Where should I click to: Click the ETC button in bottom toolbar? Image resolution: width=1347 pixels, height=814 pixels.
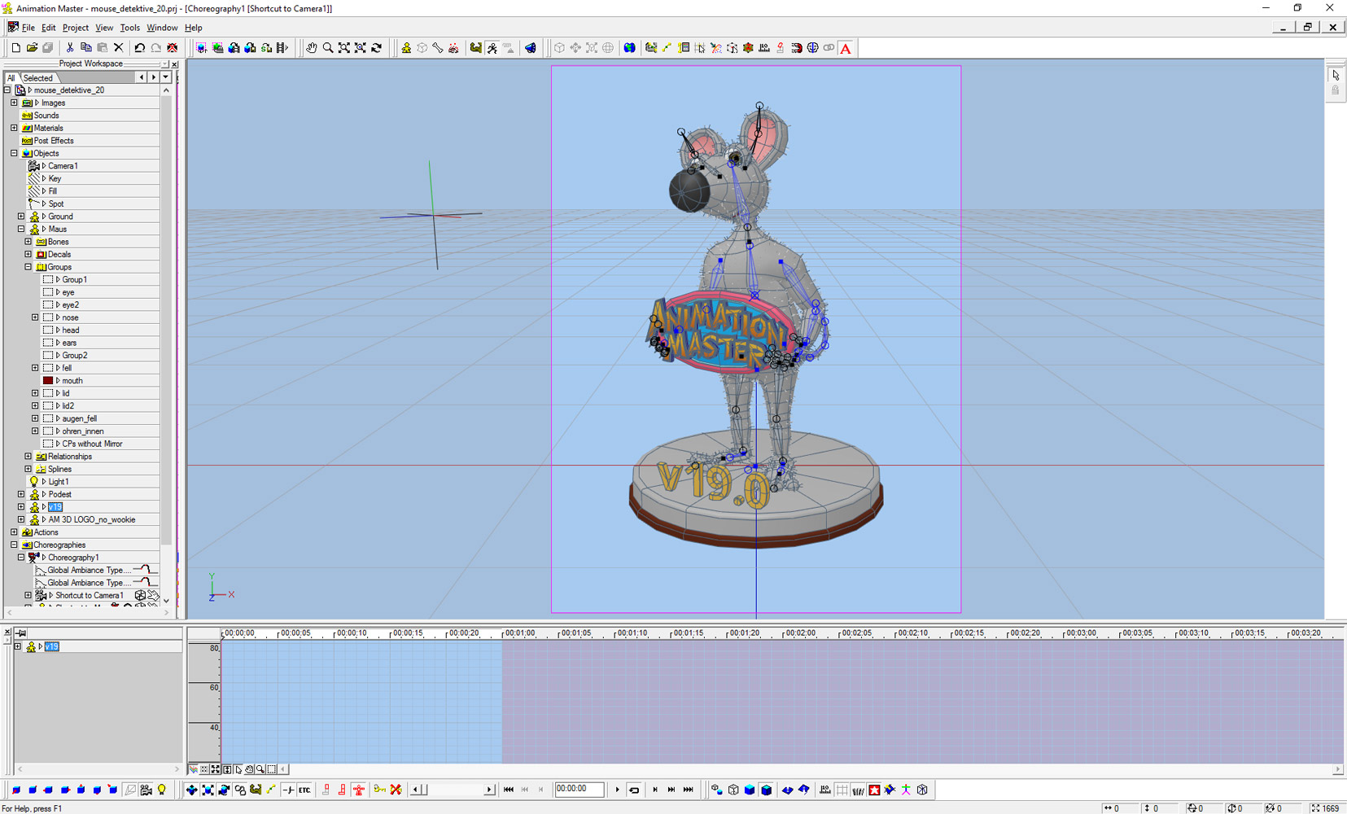tap(304, 790)
